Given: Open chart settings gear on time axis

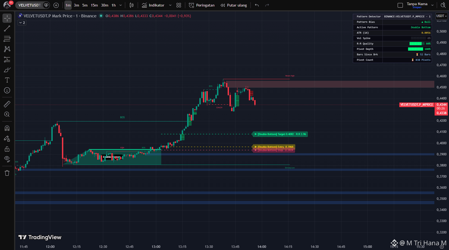Looking at the screenshot, I should click(x=442, y=247).
